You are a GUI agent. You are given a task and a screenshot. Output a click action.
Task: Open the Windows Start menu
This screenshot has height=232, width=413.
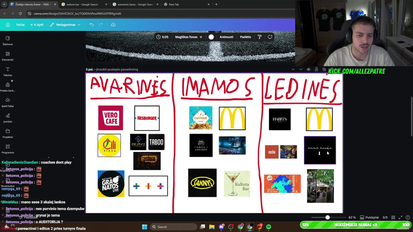pos(145,227)
